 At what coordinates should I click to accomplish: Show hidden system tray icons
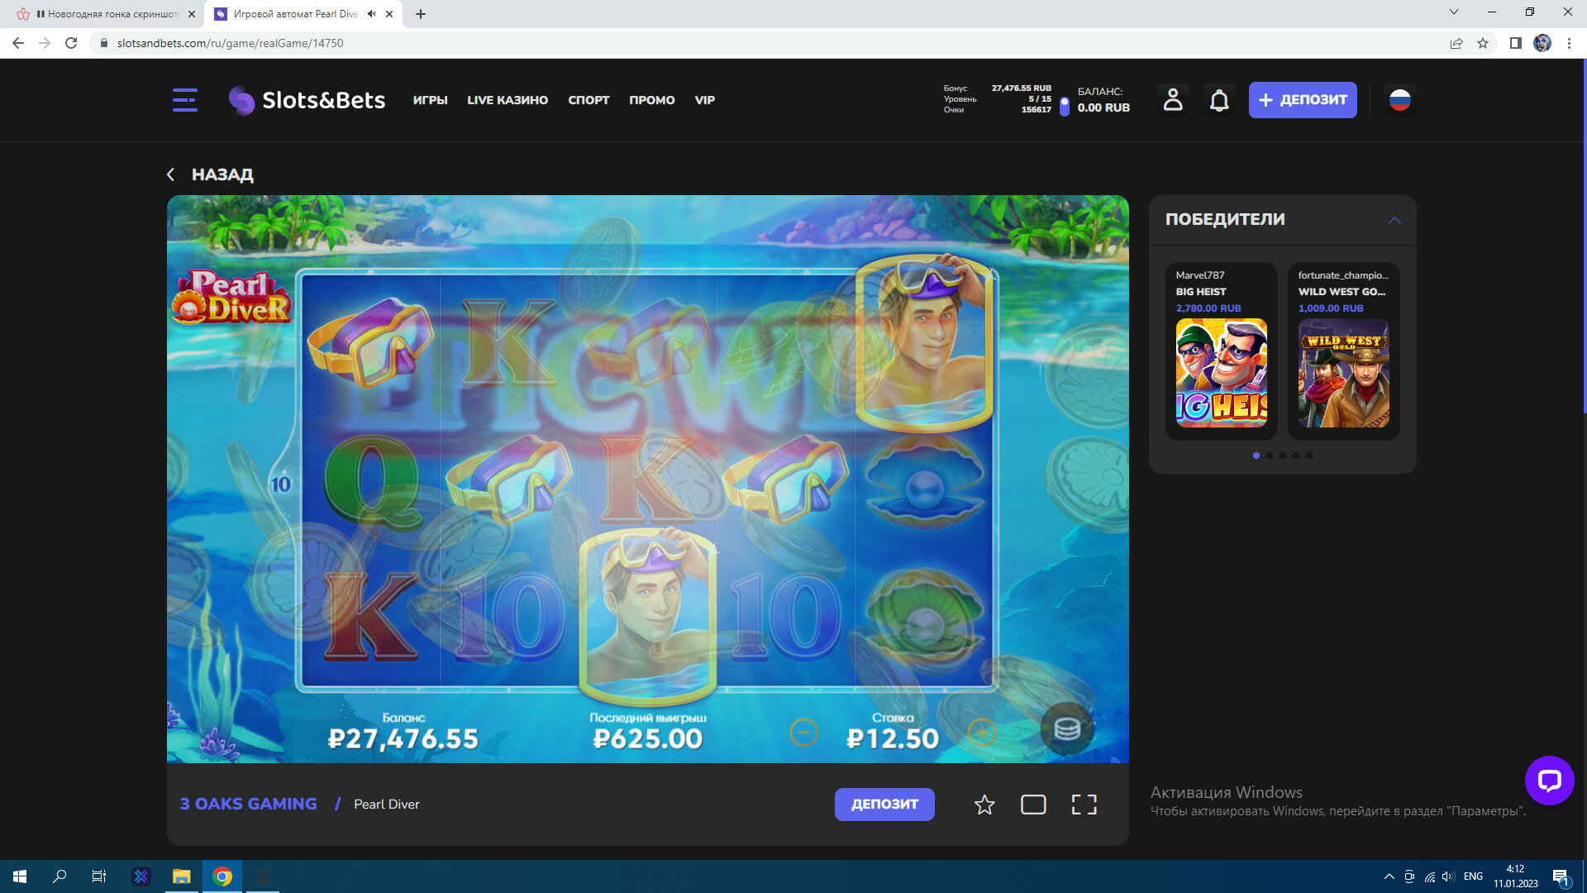[x=1389, y=876]
